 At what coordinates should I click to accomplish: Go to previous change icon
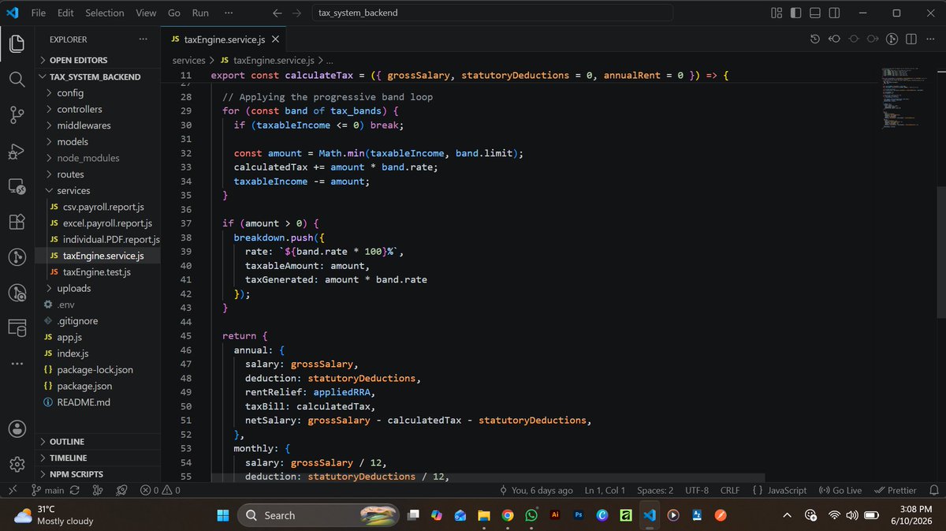(834, 39)
